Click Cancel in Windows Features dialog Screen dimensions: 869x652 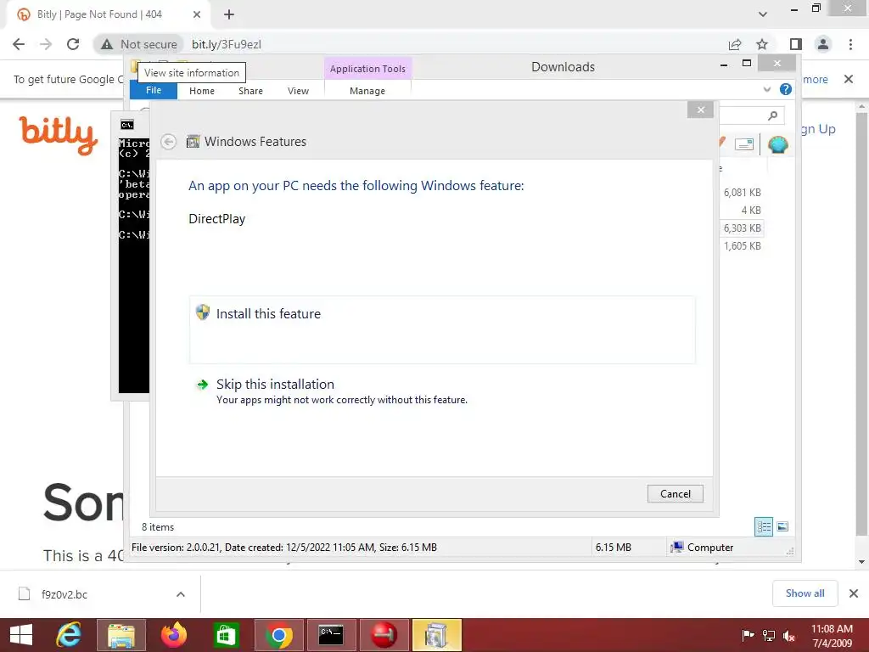click(675, 493)
